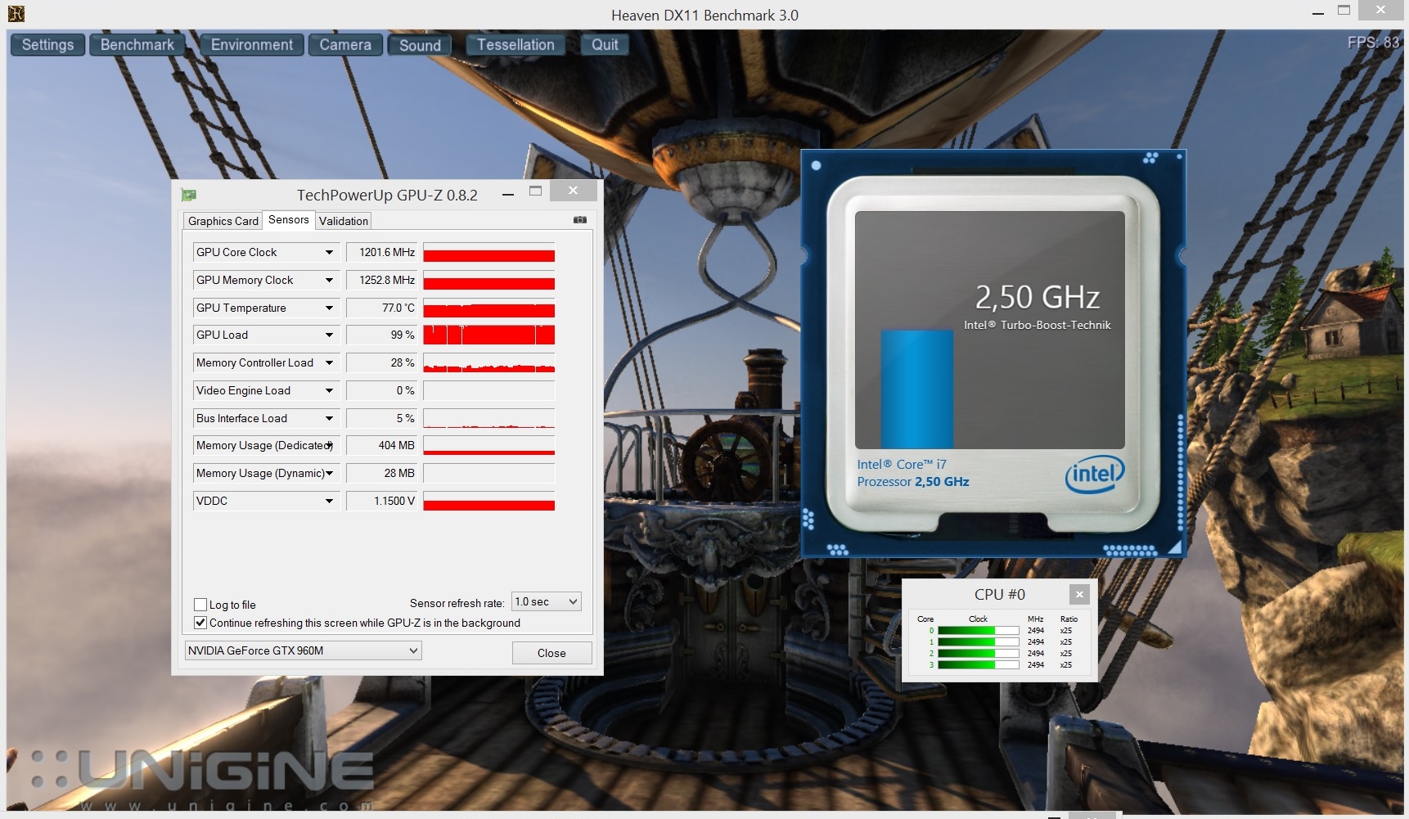Image resolution: width=1409 pixels, height=819 pixels.
Task: Click the 2,50 GHz Turbo Boost reading
Action: pos(1038,298)
